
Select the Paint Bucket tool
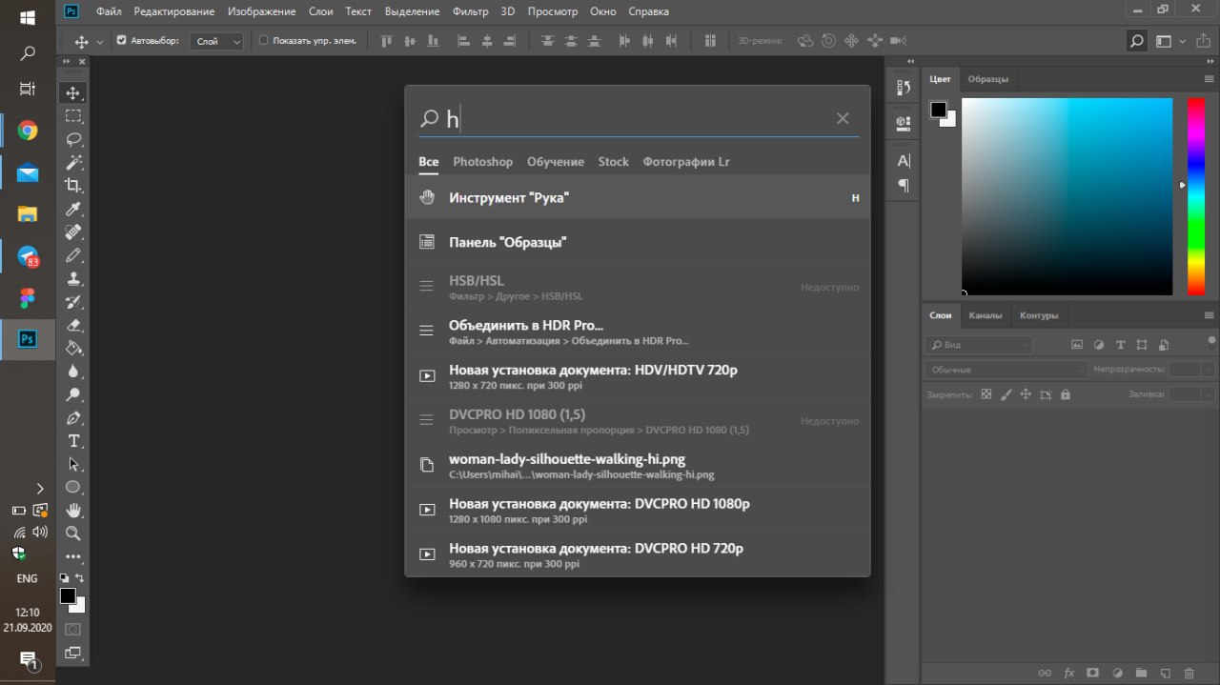point(73,349)
